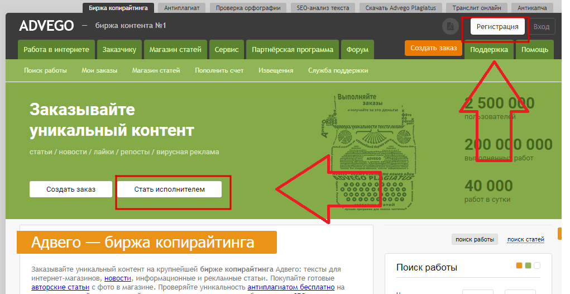Select the white color square in Поиск работы panel

(x=537, y=265)
